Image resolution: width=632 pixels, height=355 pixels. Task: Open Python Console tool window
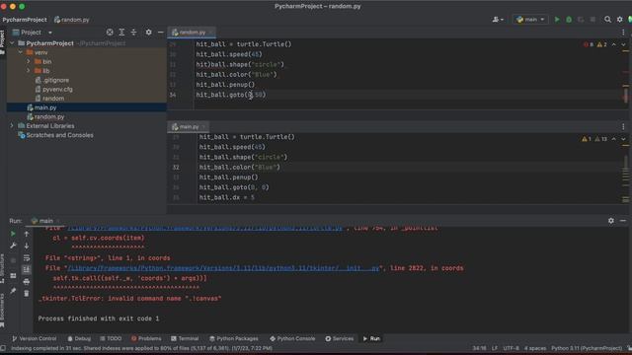[292, 338]
